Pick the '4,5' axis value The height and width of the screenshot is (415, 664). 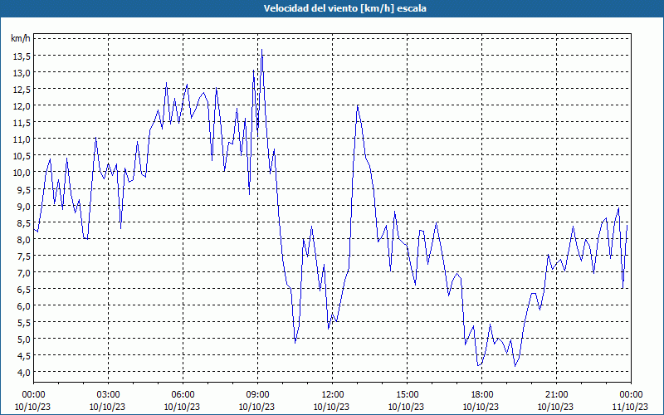(x=24, y=356)
